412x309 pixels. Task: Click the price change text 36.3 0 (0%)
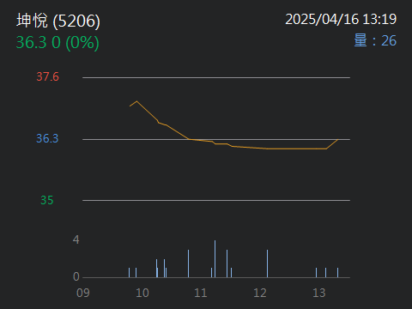[x=58, y=43]
